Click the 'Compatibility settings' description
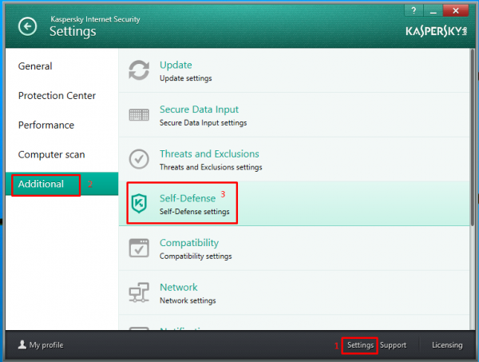Image resolution: width=479 pixels, height=362 pixels. tap(196, 257)
